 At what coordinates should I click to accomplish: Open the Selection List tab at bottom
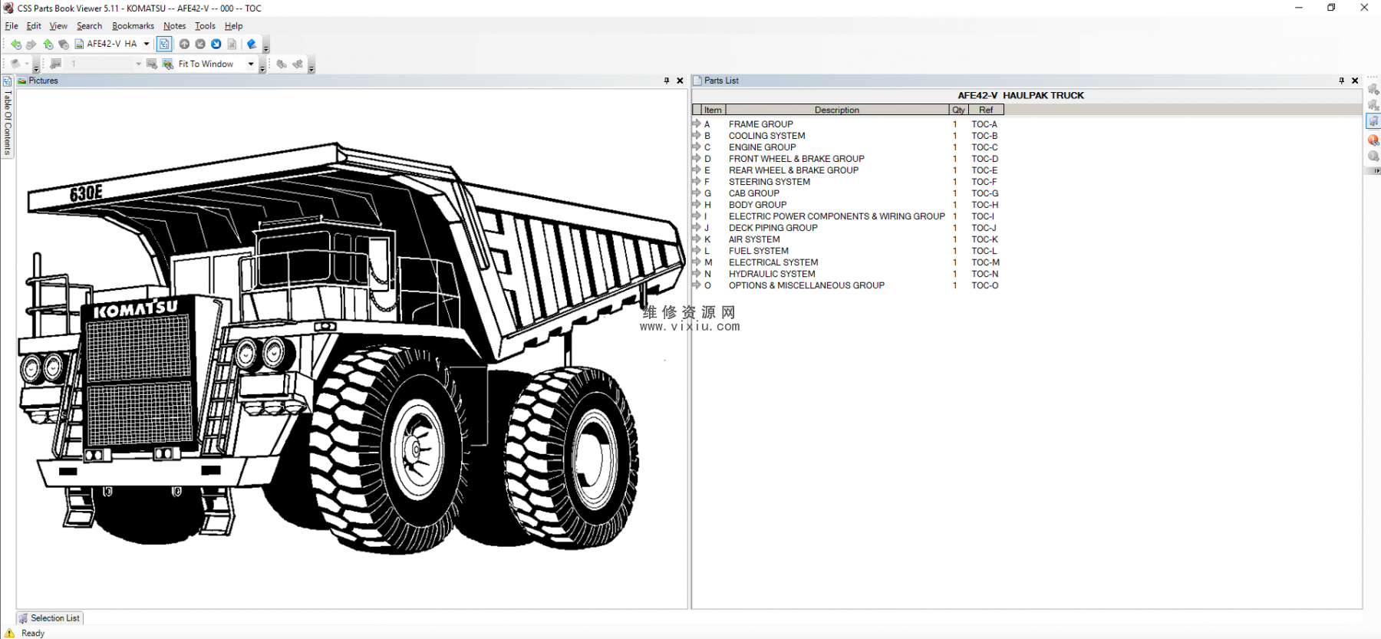point(50,618)
